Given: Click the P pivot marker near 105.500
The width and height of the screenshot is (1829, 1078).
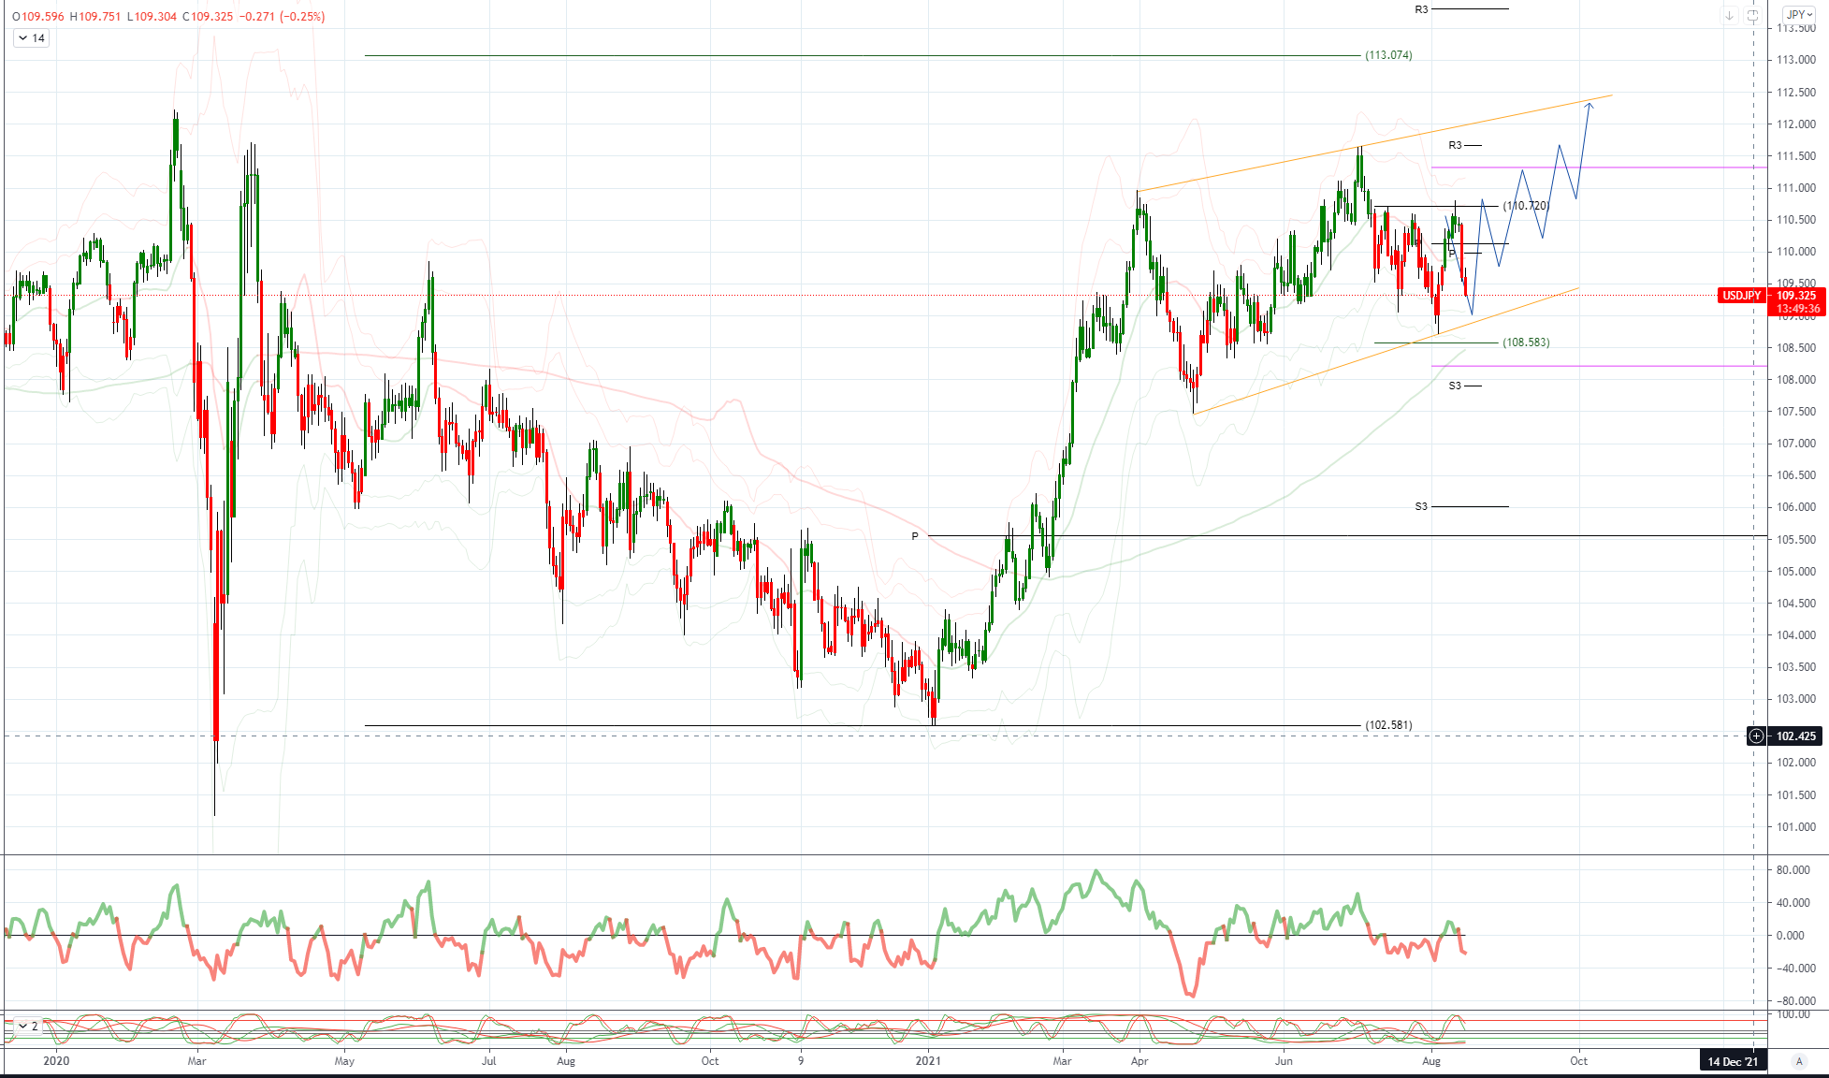Looking at the screenshot, I should tap(915, 536).
